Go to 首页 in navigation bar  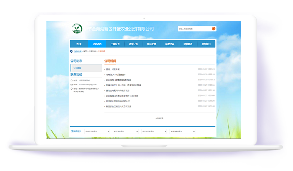coord(79,44)
